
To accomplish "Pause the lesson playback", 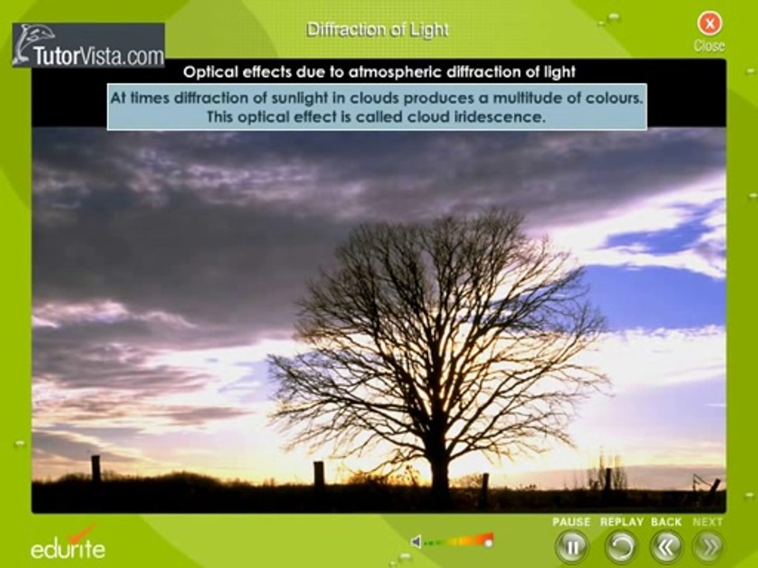I will (x=572, y=547).
